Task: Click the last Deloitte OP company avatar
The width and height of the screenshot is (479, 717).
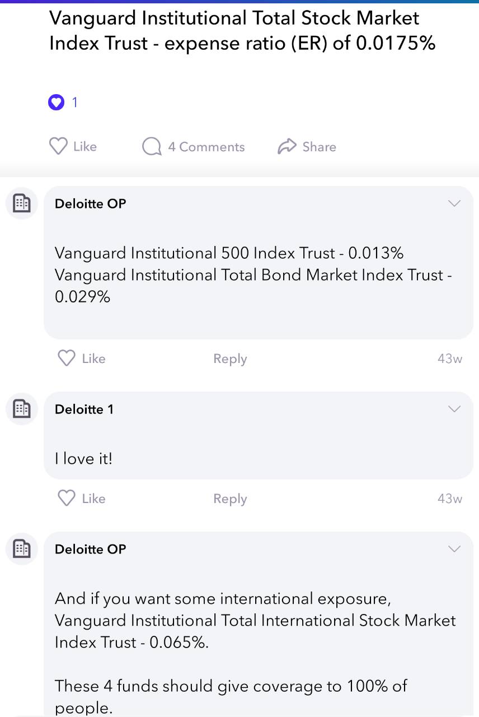Action: coord(22,548)
